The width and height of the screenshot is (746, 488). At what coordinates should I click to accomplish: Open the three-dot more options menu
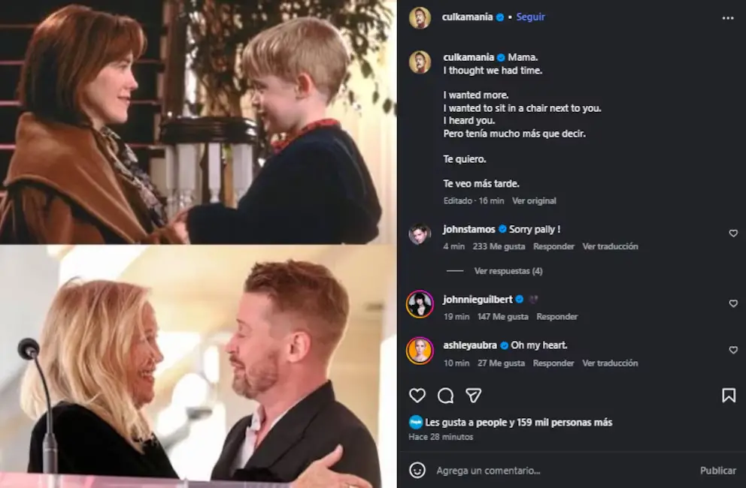point(727,18)
